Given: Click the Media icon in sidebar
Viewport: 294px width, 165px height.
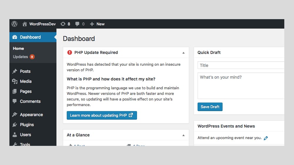Looking at the screenshot, I should pyautogui.click(x=15, y=81).
